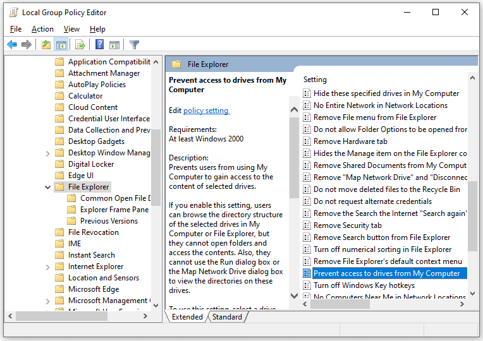Click the tree pane scroll-right arrow
This screenshot has height=341, width=483.
click(x=145, y=316)
